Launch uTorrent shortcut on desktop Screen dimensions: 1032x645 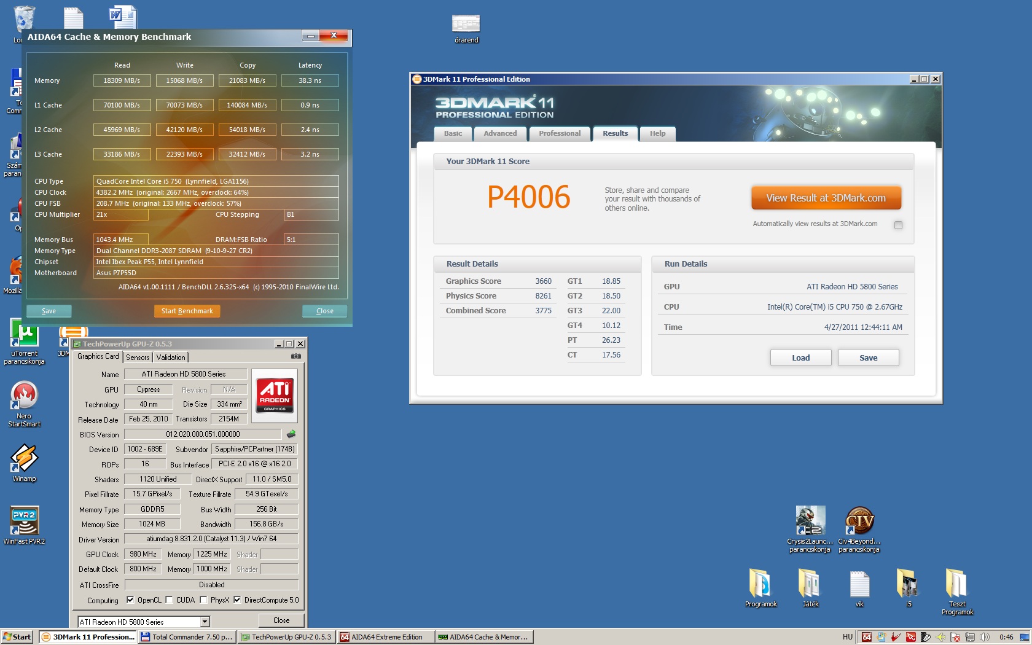25,342
